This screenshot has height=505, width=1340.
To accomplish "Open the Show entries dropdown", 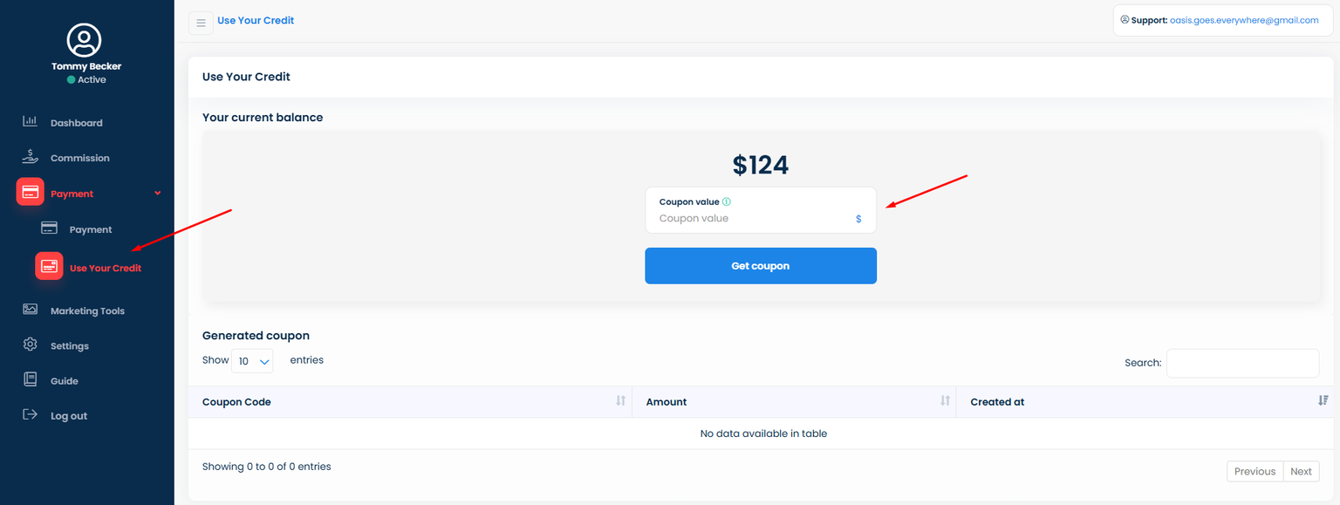I will 252,361.
